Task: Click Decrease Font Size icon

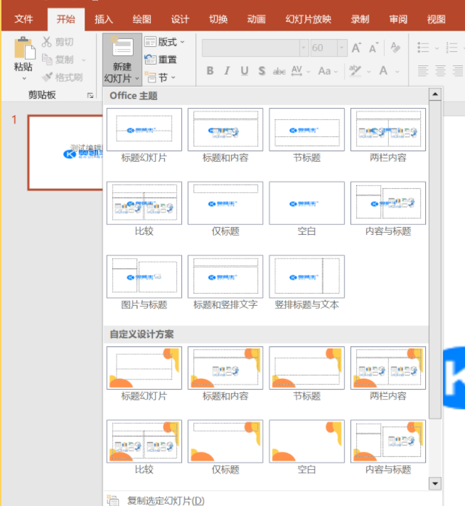Action: (373, 48)
